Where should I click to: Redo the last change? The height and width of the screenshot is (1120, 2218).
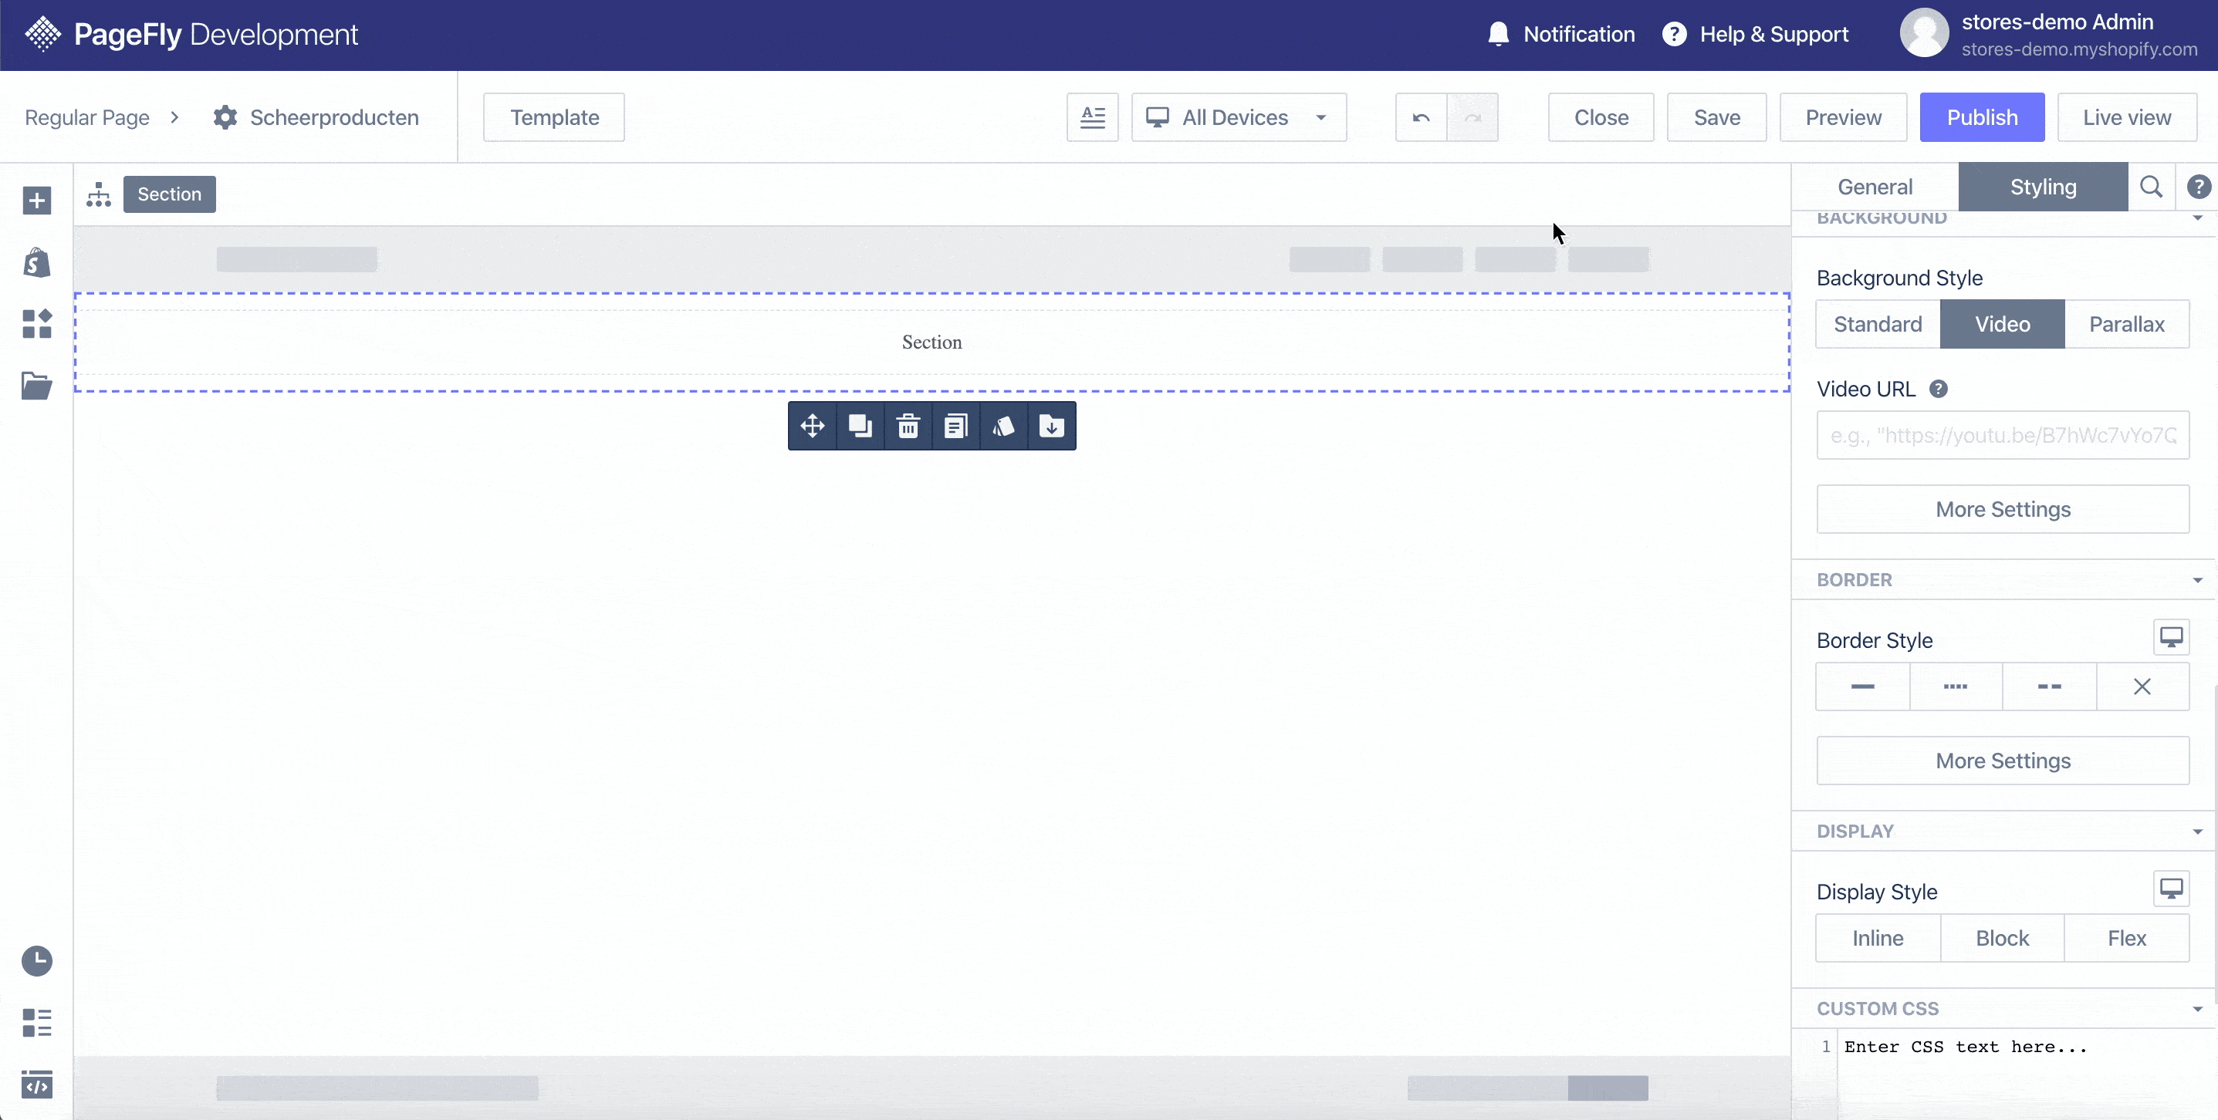click(1473, 117)
